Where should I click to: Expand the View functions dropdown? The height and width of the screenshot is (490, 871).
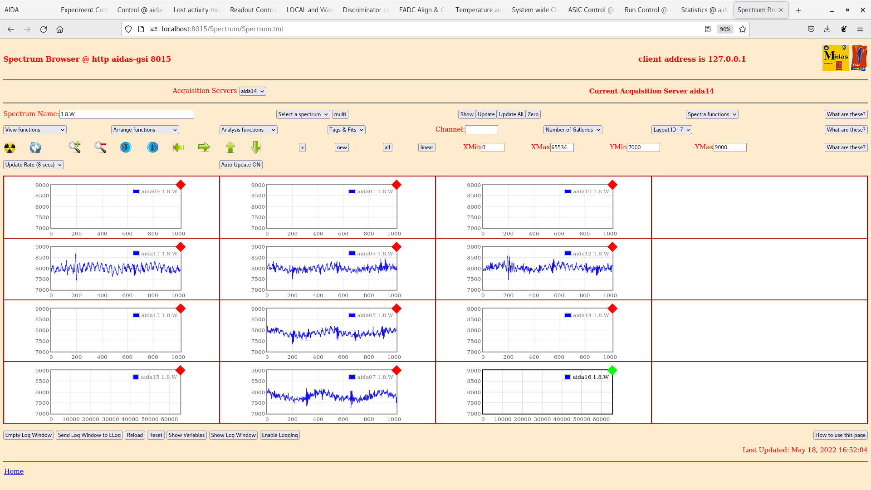click(x=35, y=130)
